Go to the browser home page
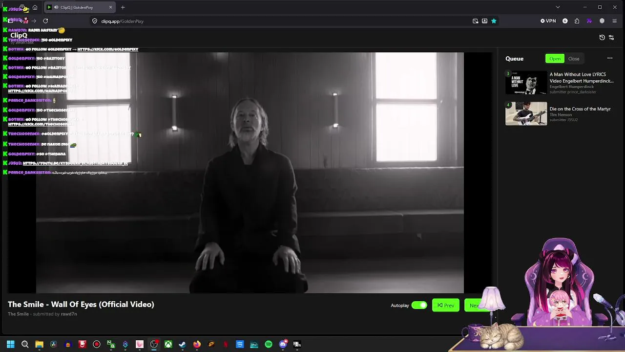The width and height of the screenshot is (625, 352). click(35, 7)
